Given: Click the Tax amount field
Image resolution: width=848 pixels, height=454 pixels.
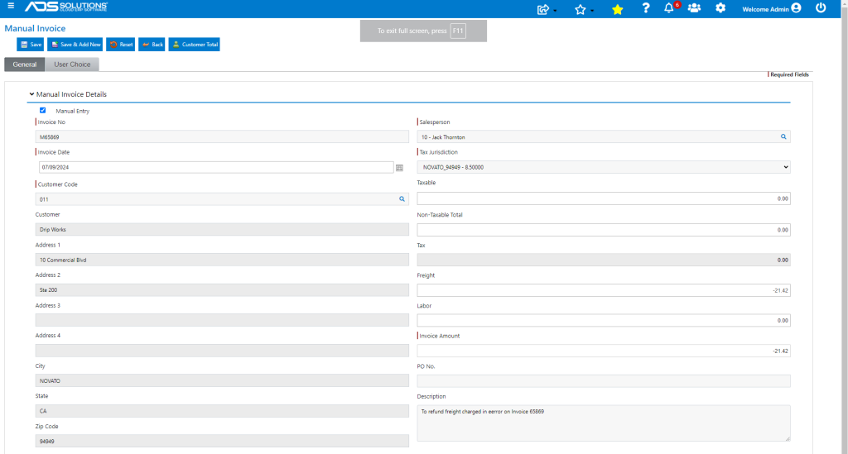Looking at the screenshot, I should pyautogui.click(x=604, y=260).
